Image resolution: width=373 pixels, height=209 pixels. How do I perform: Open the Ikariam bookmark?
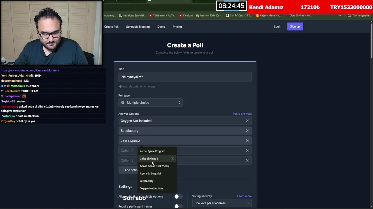pyautogui.click(x=209, y=16)
